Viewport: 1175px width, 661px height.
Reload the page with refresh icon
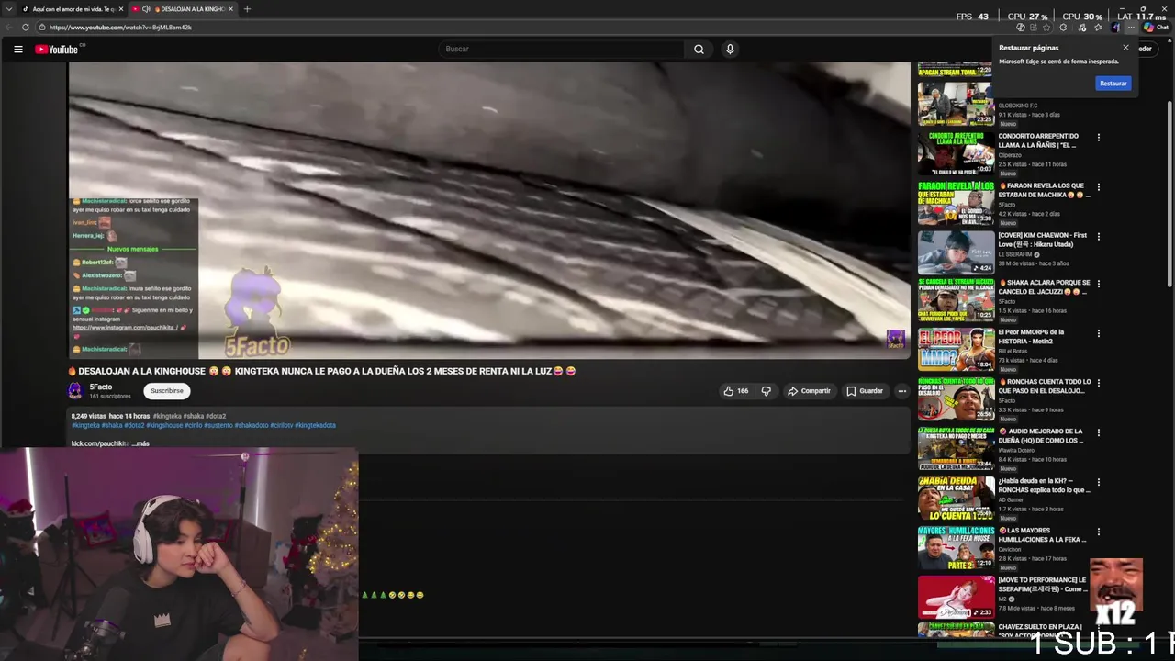[25, 28]
